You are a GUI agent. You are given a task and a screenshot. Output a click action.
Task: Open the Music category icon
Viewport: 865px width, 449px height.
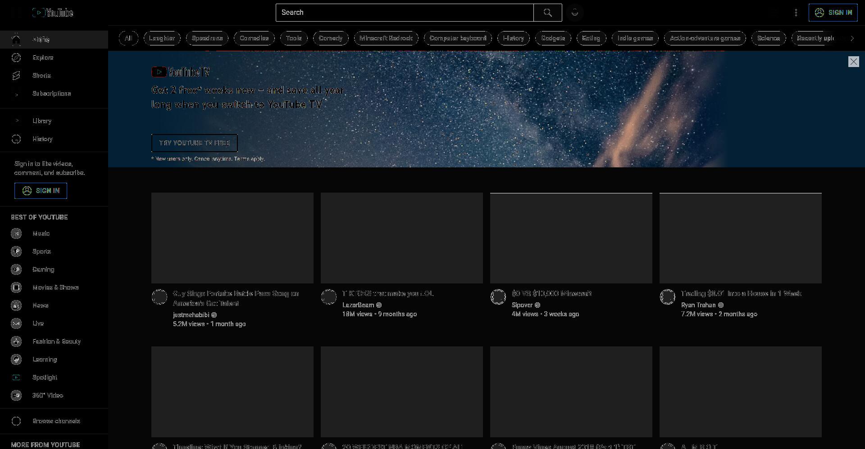(x=16, y=233)
